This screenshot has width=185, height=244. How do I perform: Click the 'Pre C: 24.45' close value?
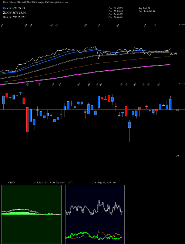pos(116,17)
